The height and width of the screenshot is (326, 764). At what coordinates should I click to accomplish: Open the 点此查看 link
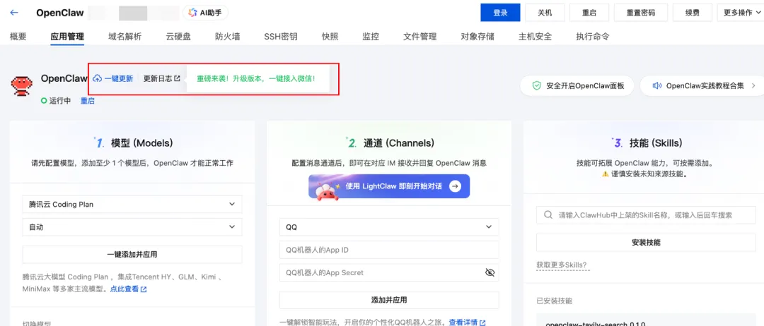[128, 289]
